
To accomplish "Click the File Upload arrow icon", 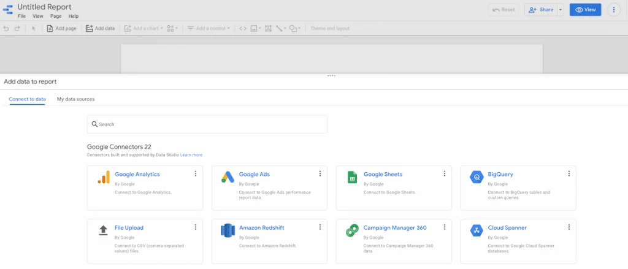I will [103, 230].
